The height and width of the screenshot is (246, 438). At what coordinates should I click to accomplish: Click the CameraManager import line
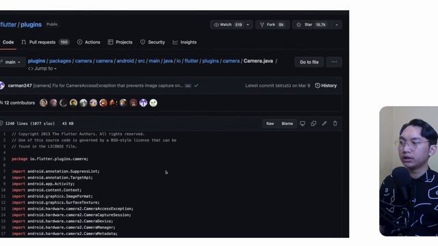[64, 228]
